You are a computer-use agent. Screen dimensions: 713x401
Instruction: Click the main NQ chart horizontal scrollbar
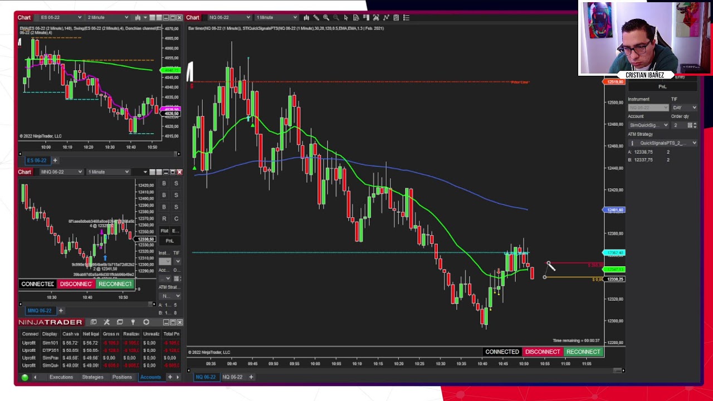[x=406, y=370]
